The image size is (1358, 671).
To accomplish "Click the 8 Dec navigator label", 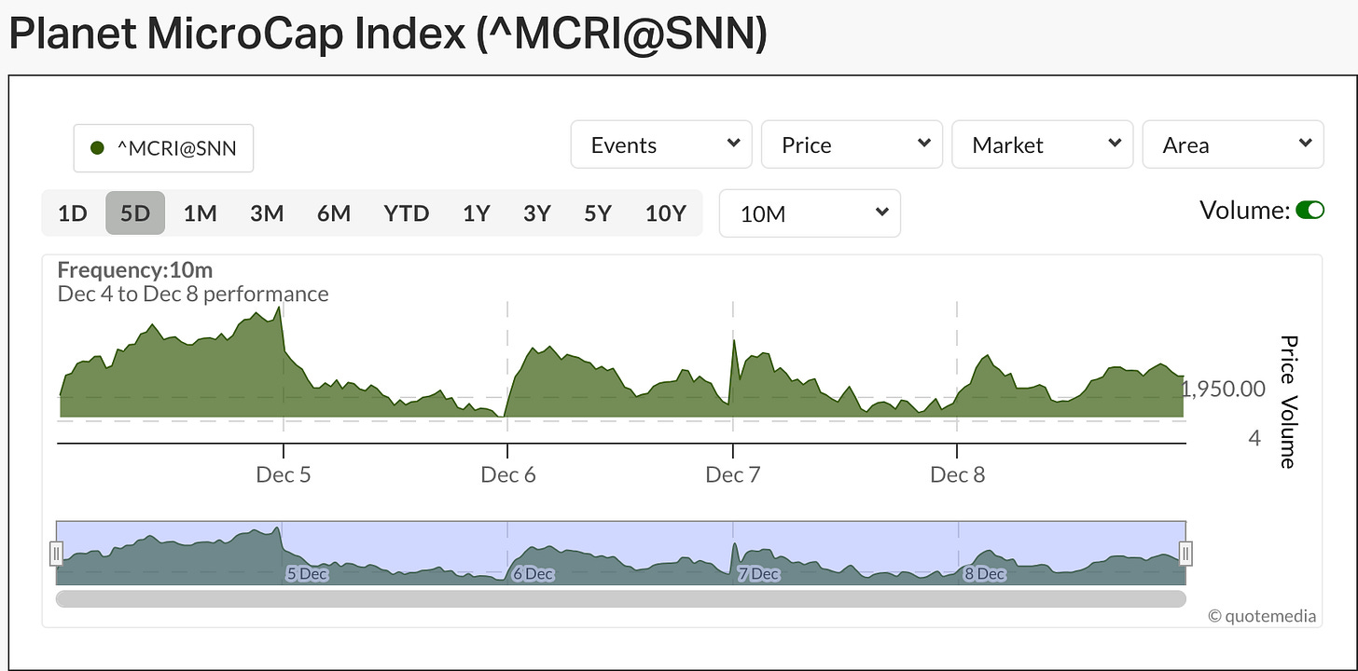I will 984,574.
